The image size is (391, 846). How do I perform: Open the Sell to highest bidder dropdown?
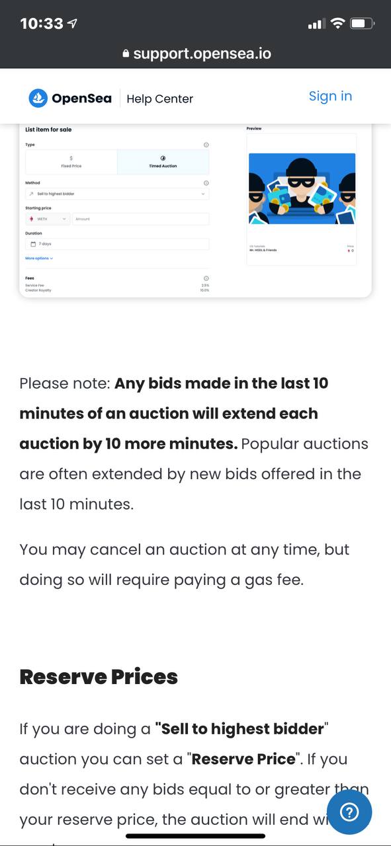click(x=117, y=194)
